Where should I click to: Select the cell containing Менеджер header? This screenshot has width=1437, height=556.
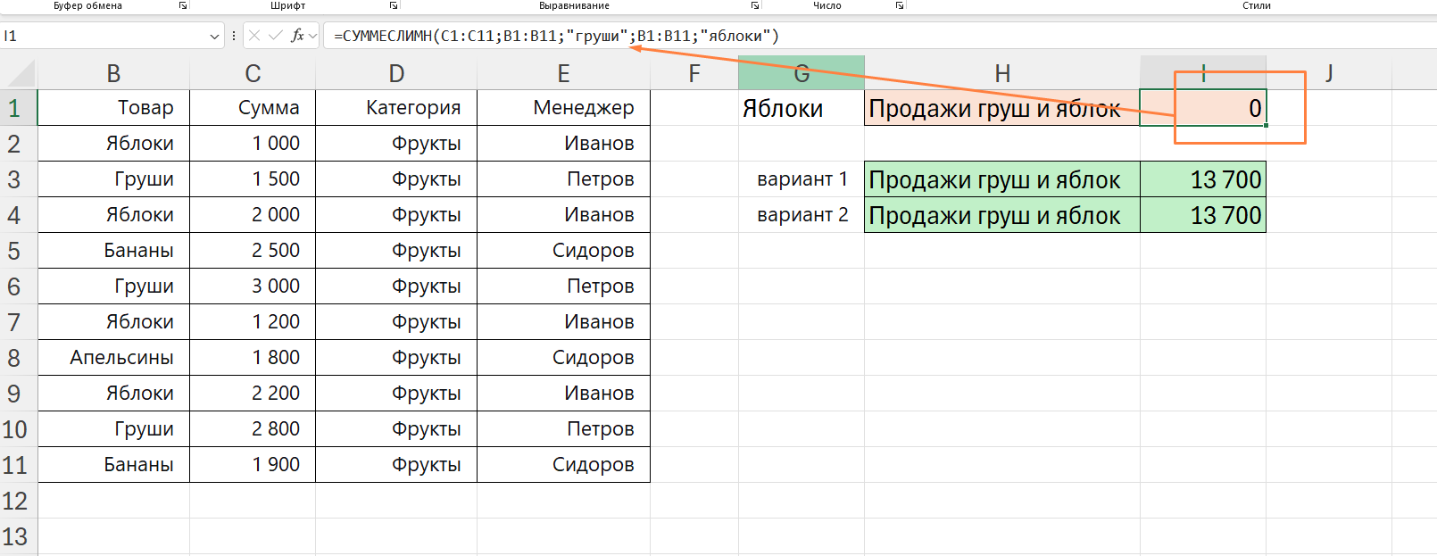click(x=563, y=108)
